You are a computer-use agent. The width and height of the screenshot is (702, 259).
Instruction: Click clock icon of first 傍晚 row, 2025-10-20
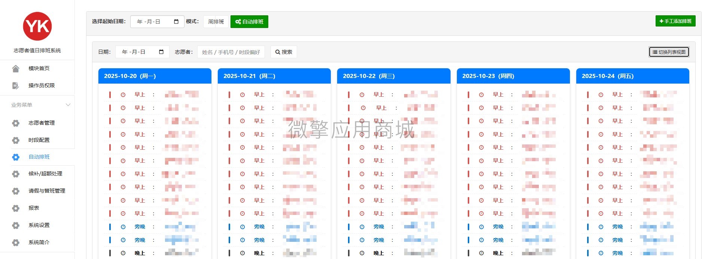coord(123,227)
